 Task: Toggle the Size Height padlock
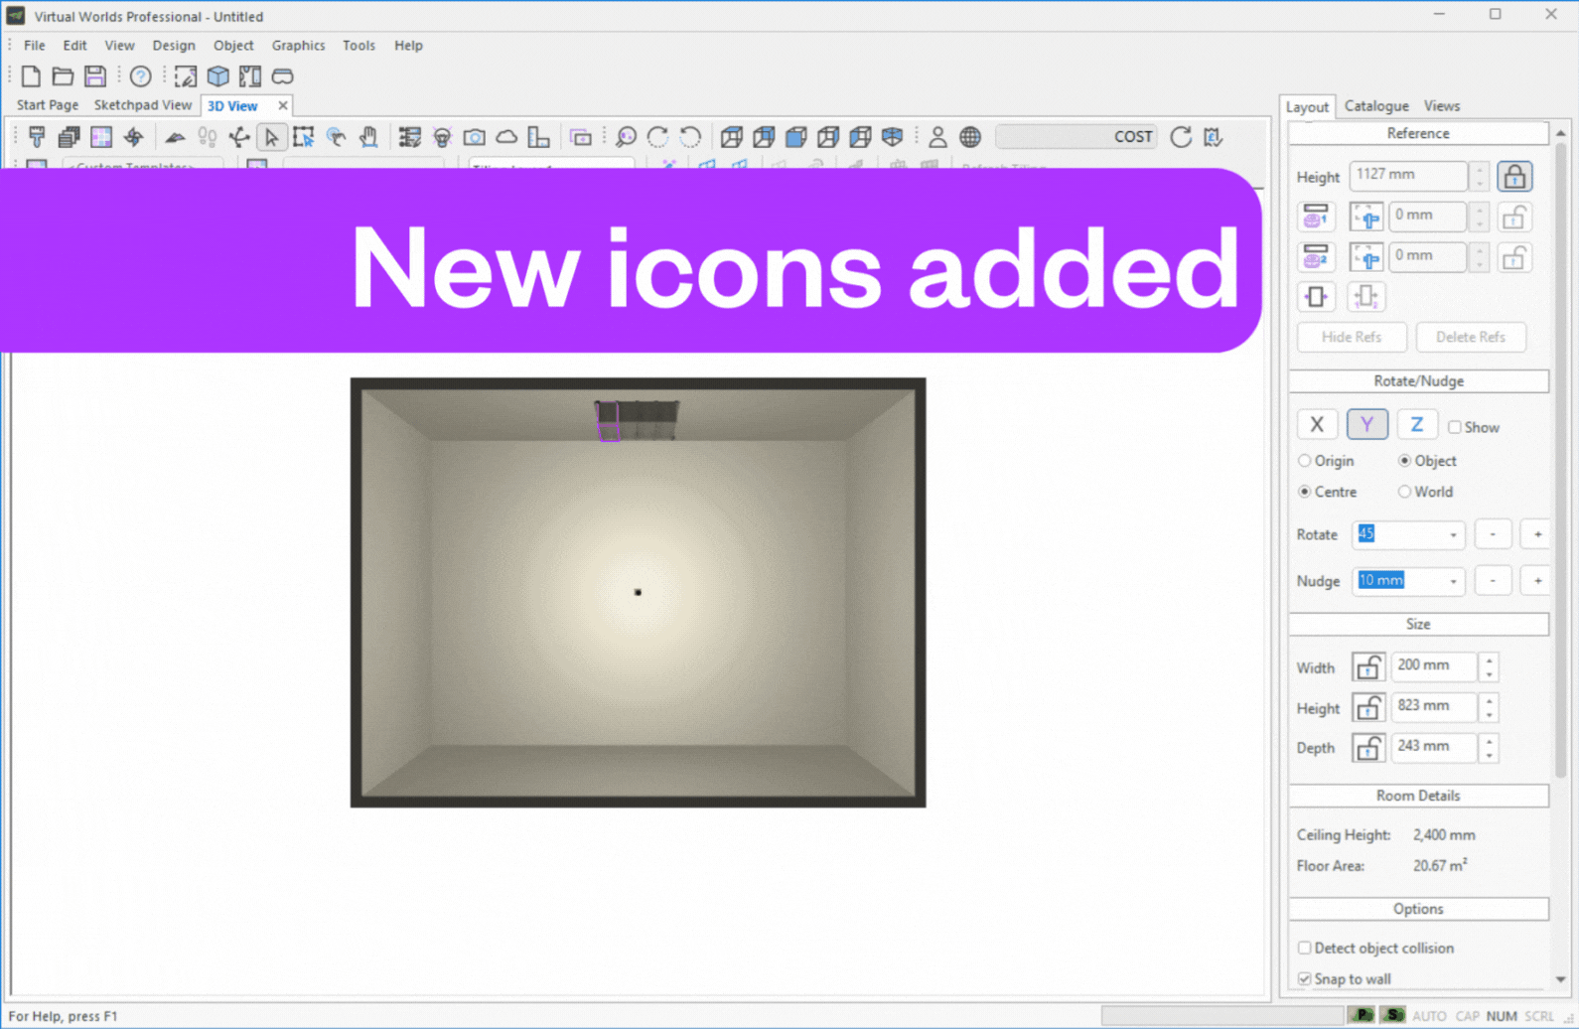[x=1368, y=708]
